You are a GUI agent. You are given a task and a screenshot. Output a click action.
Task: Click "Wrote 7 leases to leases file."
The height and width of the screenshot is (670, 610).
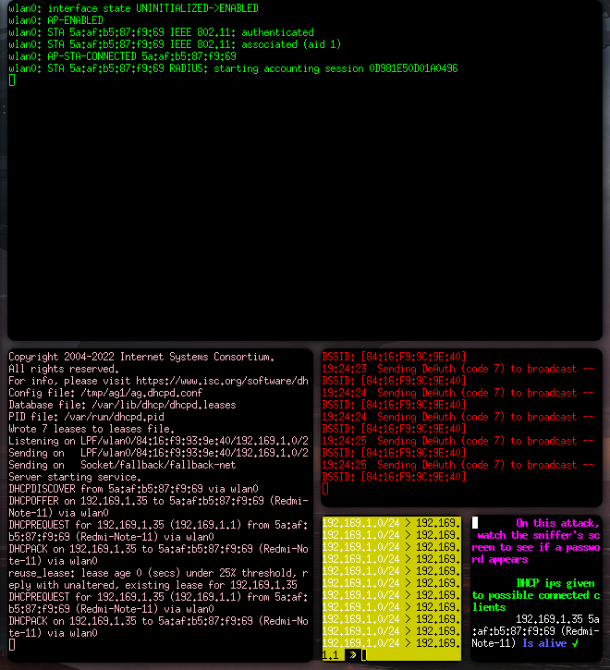pyautogui.click(x=91, y=429)
